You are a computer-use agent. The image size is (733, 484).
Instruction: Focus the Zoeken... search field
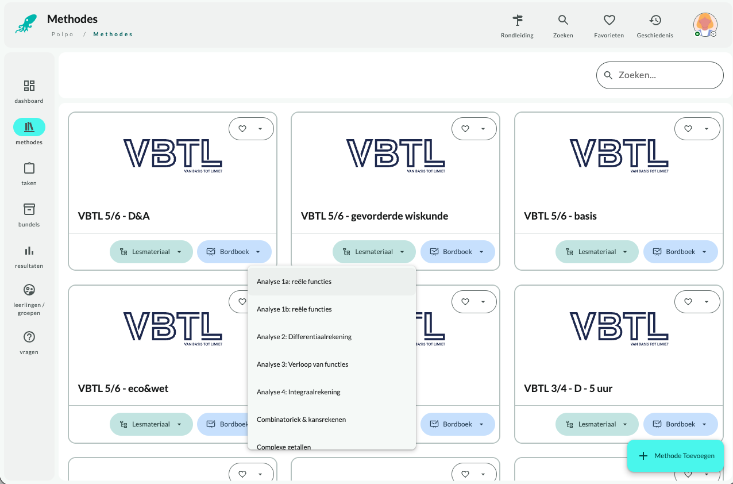tap(660, 75)
